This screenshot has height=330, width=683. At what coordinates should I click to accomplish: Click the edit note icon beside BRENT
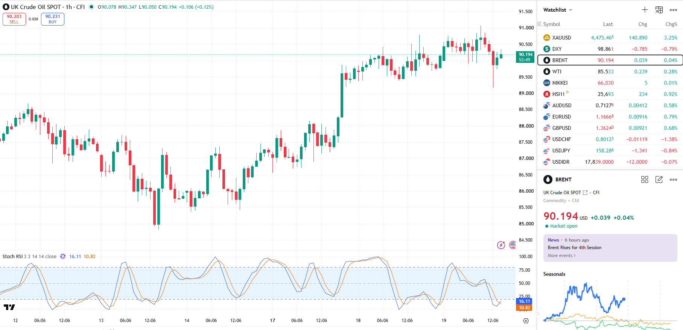click(659, 179)
